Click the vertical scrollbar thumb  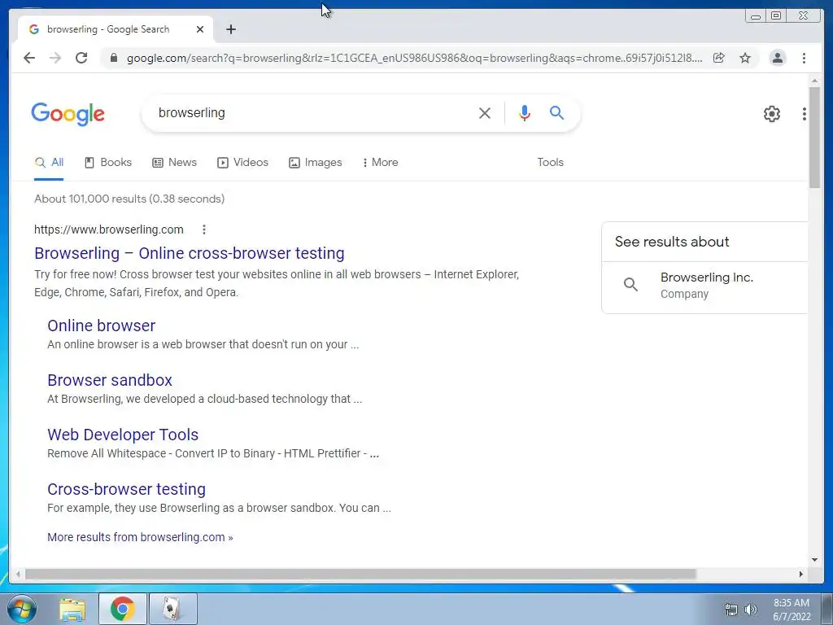tap(814, 137)
